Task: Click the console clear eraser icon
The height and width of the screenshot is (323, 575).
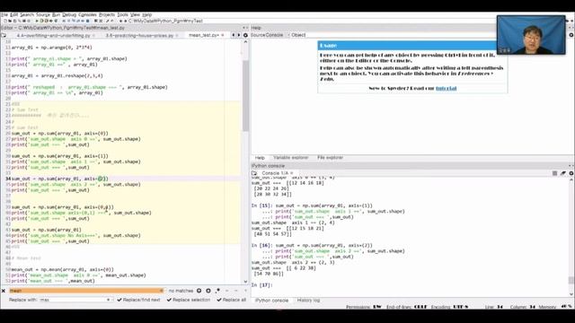Action: tap(563, 173)
